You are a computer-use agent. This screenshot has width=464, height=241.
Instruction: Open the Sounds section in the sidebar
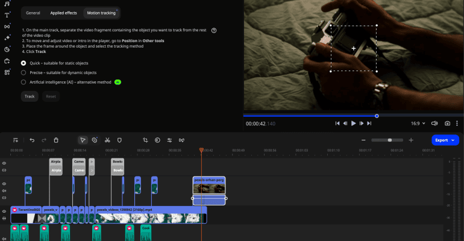tap(7, 4)
